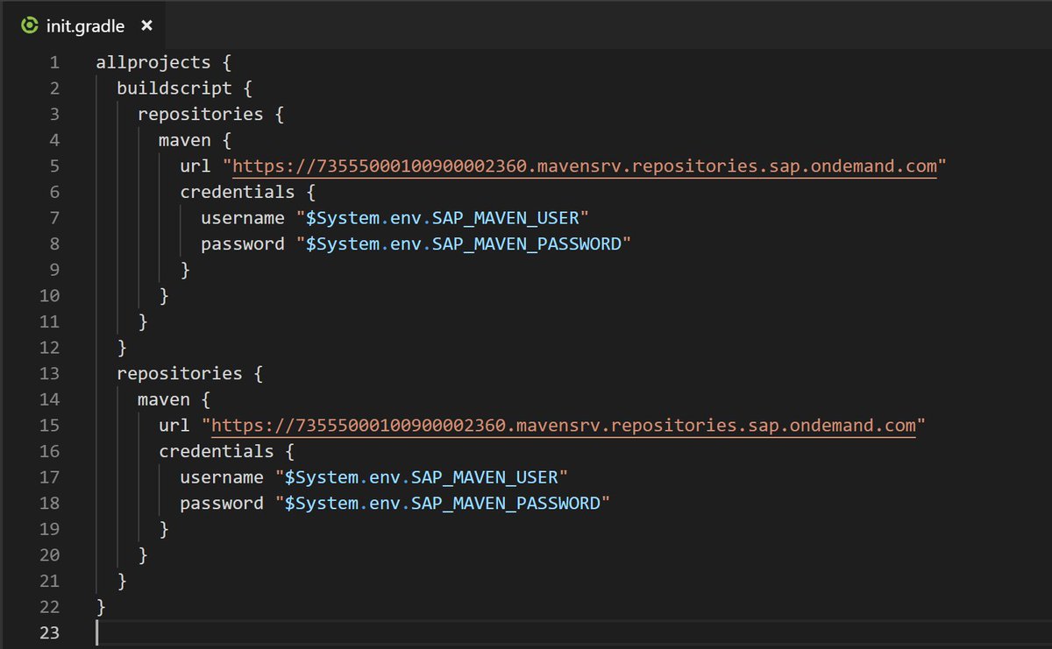This screenshot has width=1052, height=649.
Task: Click the 'url' keyword on line 15
Action: [174, 426]
